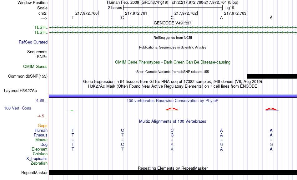
Task: Click the -4.5 PhyloP lower scale value
Action: pos(41,116)
